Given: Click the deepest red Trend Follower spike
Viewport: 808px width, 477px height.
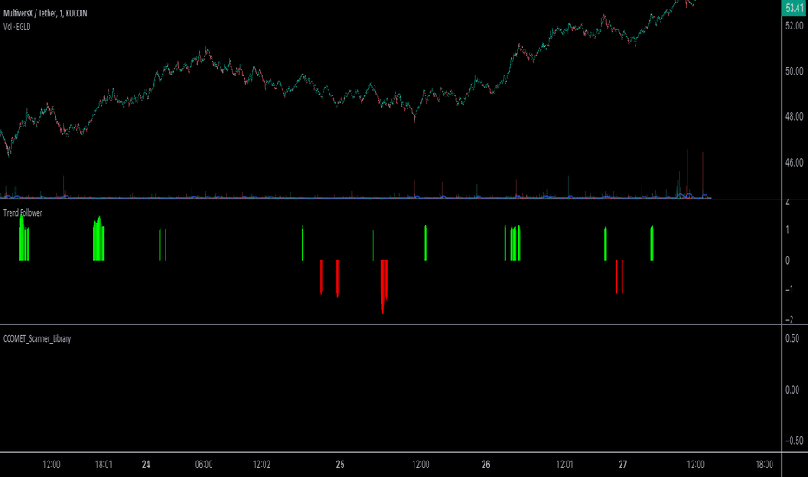Looking at the screenshot, I should (x=383, y=287).
